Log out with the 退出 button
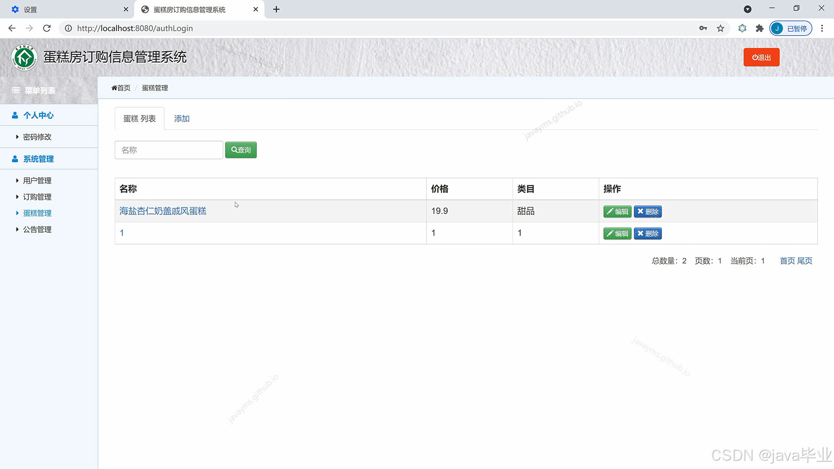 pyautogui.click(x=761, y=57)
